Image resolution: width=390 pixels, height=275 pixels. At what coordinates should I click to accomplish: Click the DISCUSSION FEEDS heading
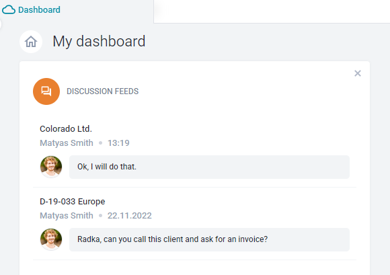[102, 91]
